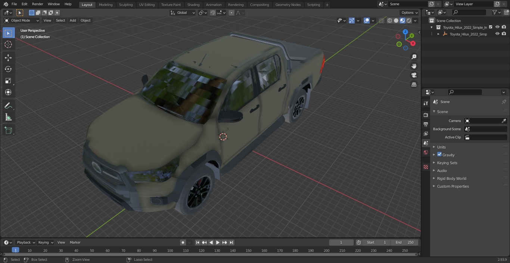Open the Global transform orientation dropdown
Image resolution: width=510 pixels, height=263 pixels.
coord(183,13)
